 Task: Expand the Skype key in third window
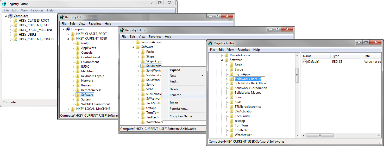coord(139,56)
